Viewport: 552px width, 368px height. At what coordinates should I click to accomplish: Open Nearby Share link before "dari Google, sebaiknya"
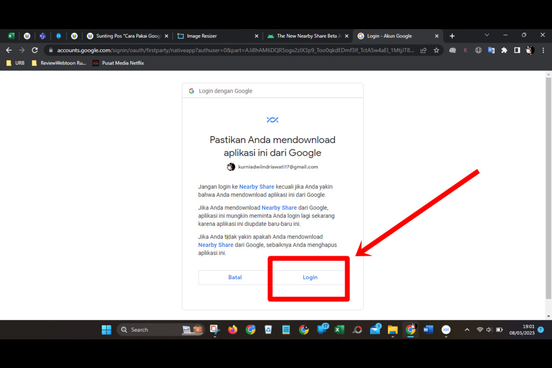tap(216, 245)
